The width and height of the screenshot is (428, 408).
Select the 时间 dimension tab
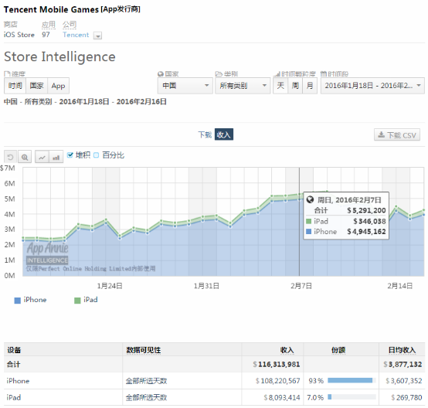(x=15, y=86)
